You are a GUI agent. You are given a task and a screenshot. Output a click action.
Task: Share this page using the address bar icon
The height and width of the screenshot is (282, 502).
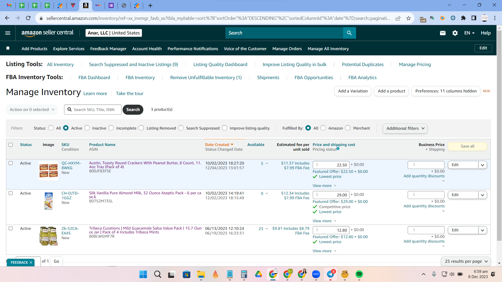tap(398, 18)
